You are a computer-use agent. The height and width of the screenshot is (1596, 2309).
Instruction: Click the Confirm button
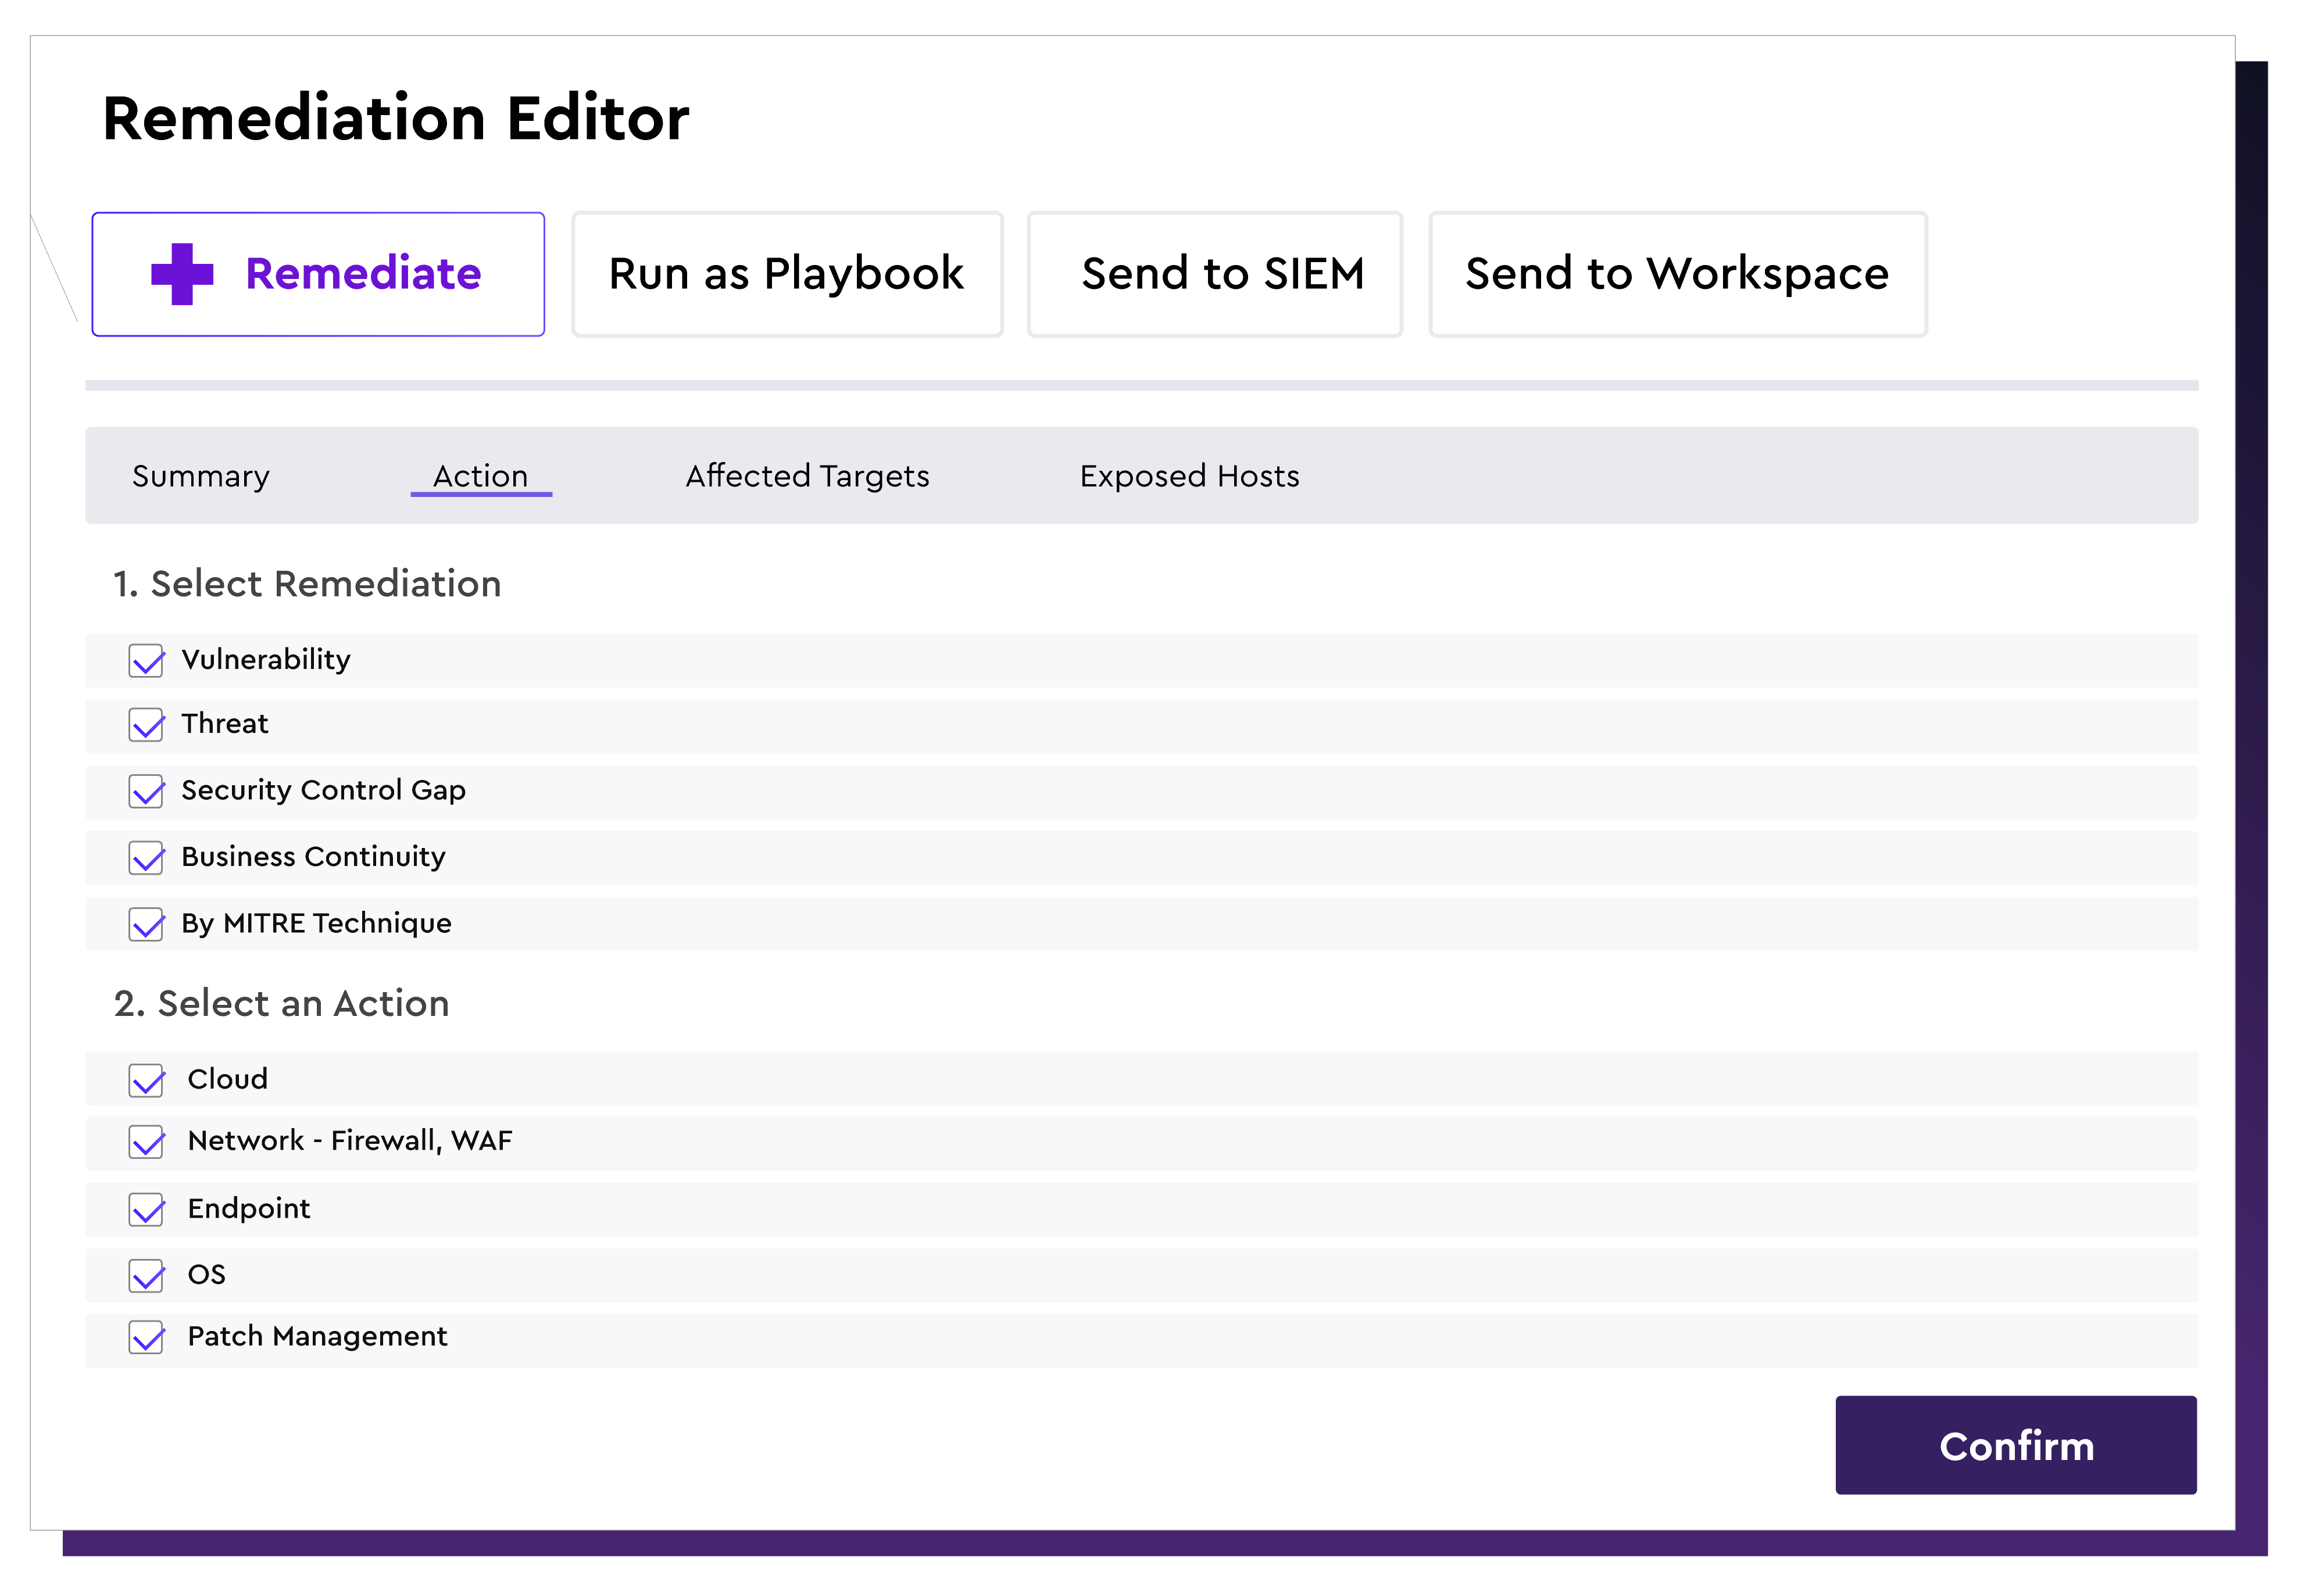(2015, 1445)
